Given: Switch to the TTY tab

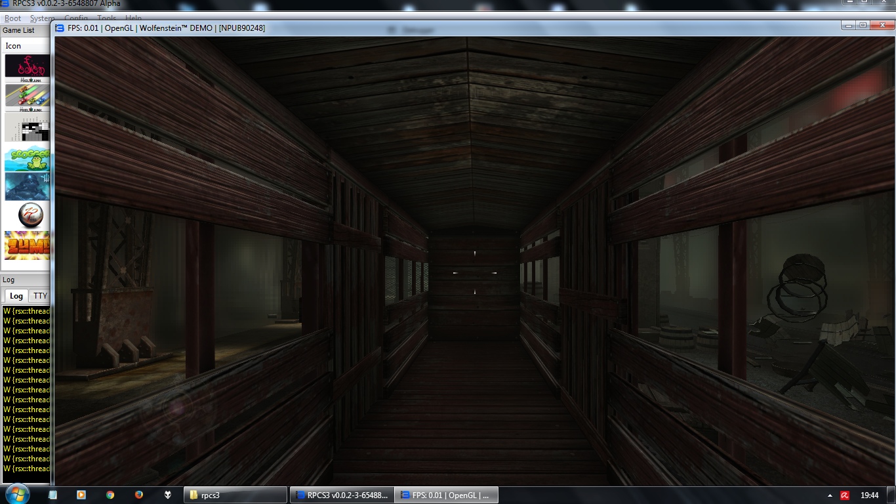Looking at the screenshot, I should pos(41,296).
